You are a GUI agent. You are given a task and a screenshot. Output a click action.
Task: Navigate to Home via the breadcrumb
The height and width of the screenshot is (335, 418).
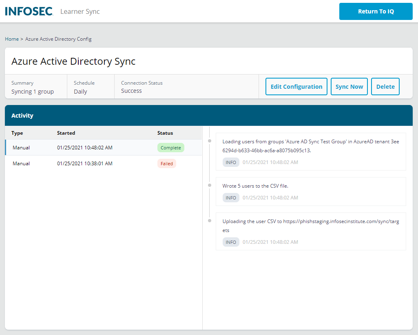click(x=11, y=39)
